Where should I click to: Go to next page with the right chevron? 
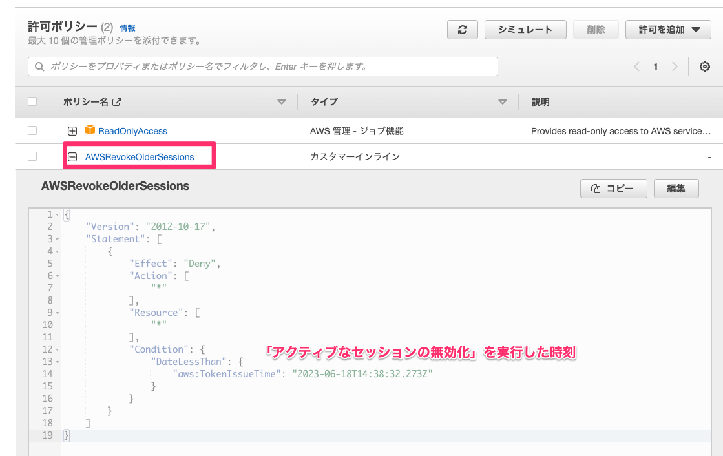pyautogui.click(x=675, y=66)
